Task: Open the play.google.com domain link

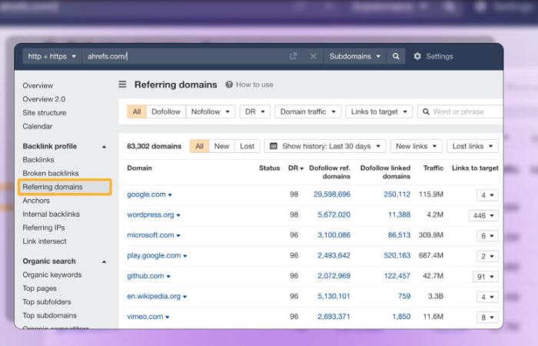Action: click(x=154, y=255)
